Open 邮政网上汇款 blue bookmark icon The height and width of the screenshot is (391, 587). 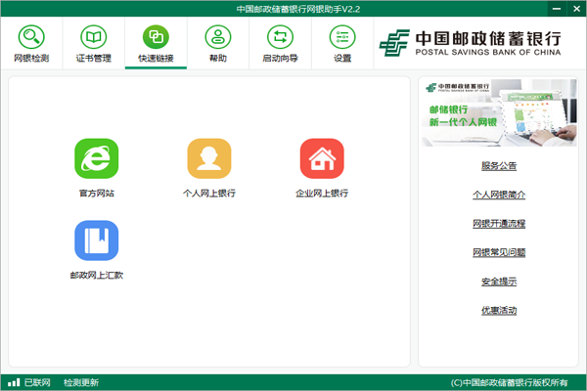[x=97, y=241]
